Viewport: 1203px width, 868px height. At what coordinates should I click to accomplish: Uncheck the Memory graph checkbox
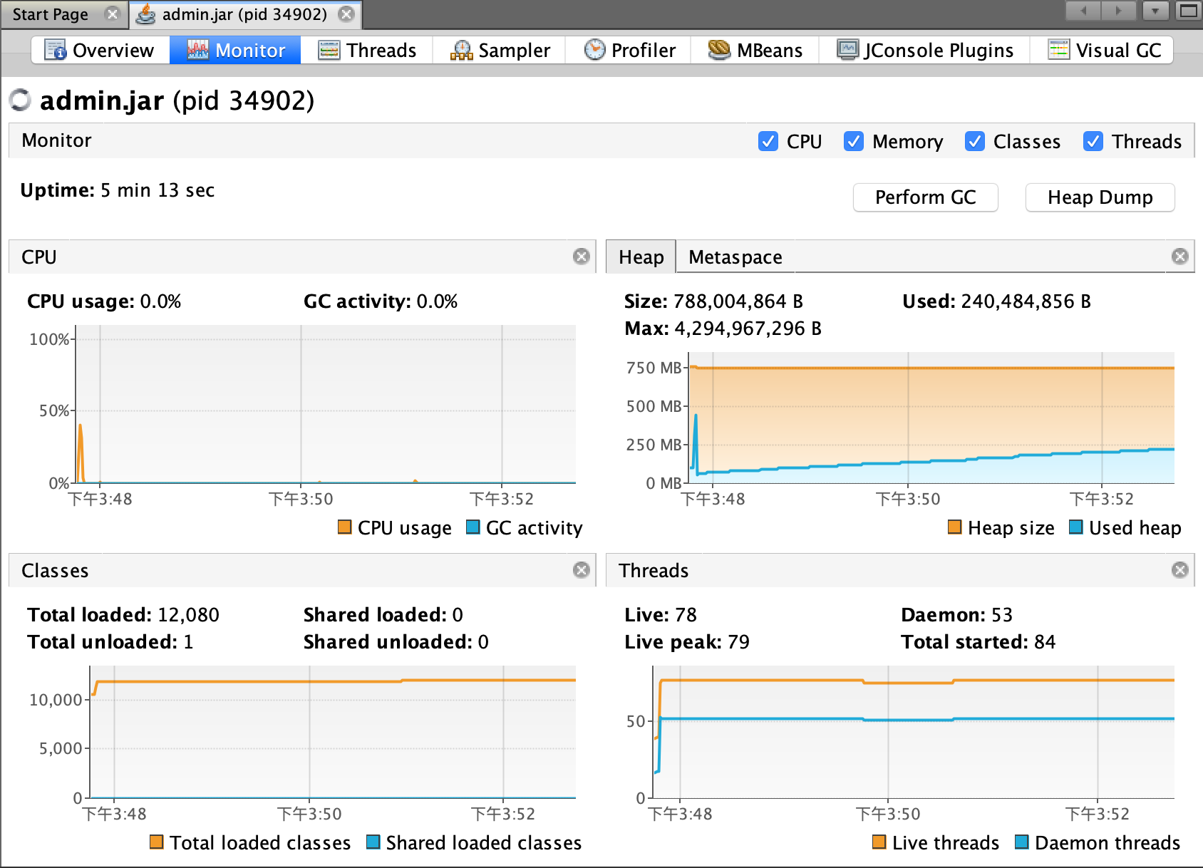coord(853,141)
